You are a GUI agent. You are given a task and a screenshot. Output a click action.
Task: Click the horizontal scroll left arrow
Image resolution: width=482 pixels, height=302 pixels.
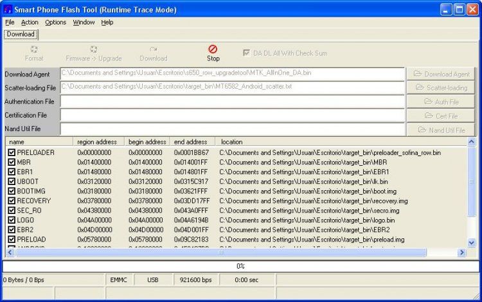point(10,253)
